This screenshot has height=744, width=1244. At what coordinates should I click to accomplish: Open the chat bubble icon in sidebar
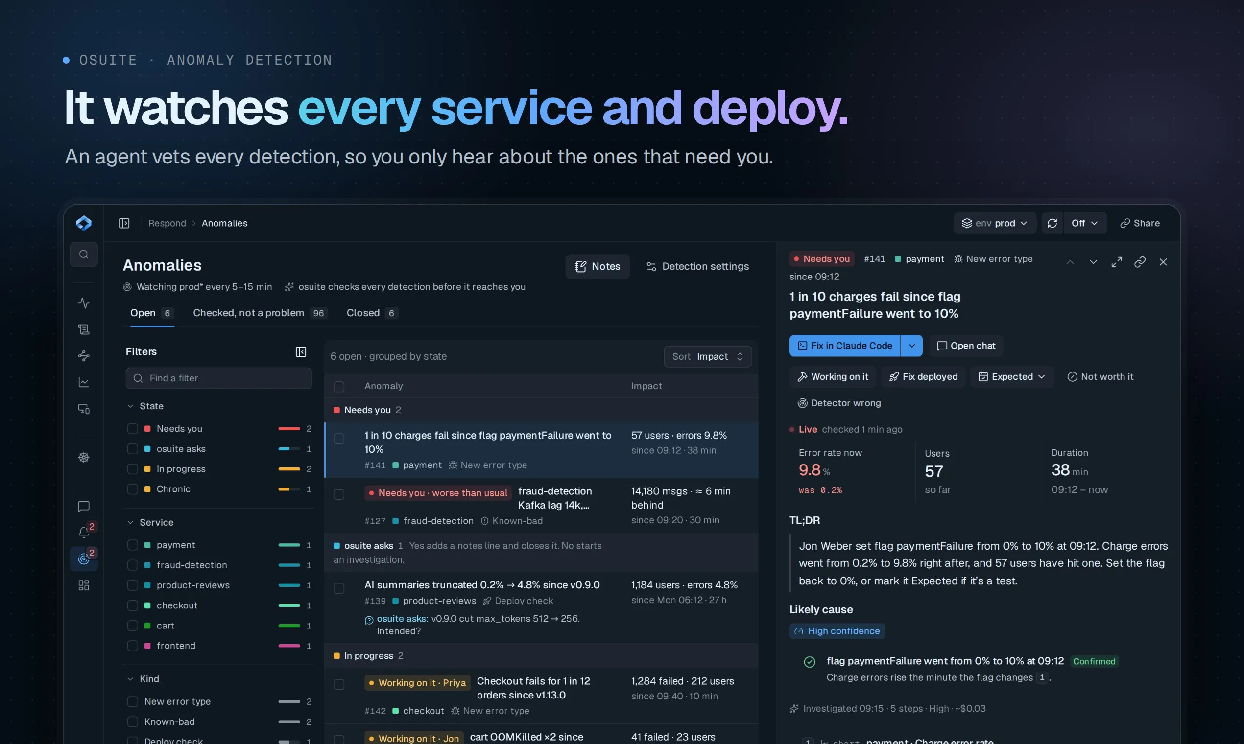(84, 507)
